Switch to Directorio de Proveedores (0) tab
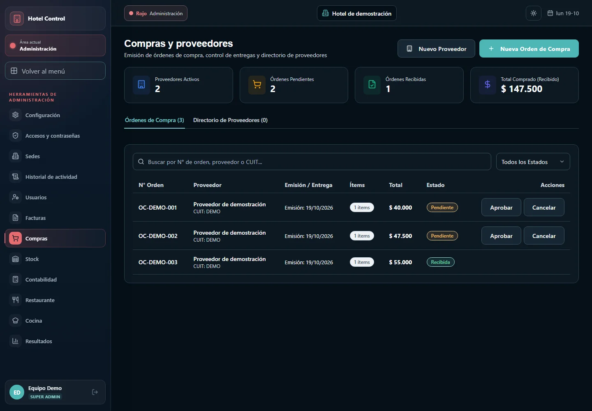Screen dimensions: 592x411 (x=230, y=120)
